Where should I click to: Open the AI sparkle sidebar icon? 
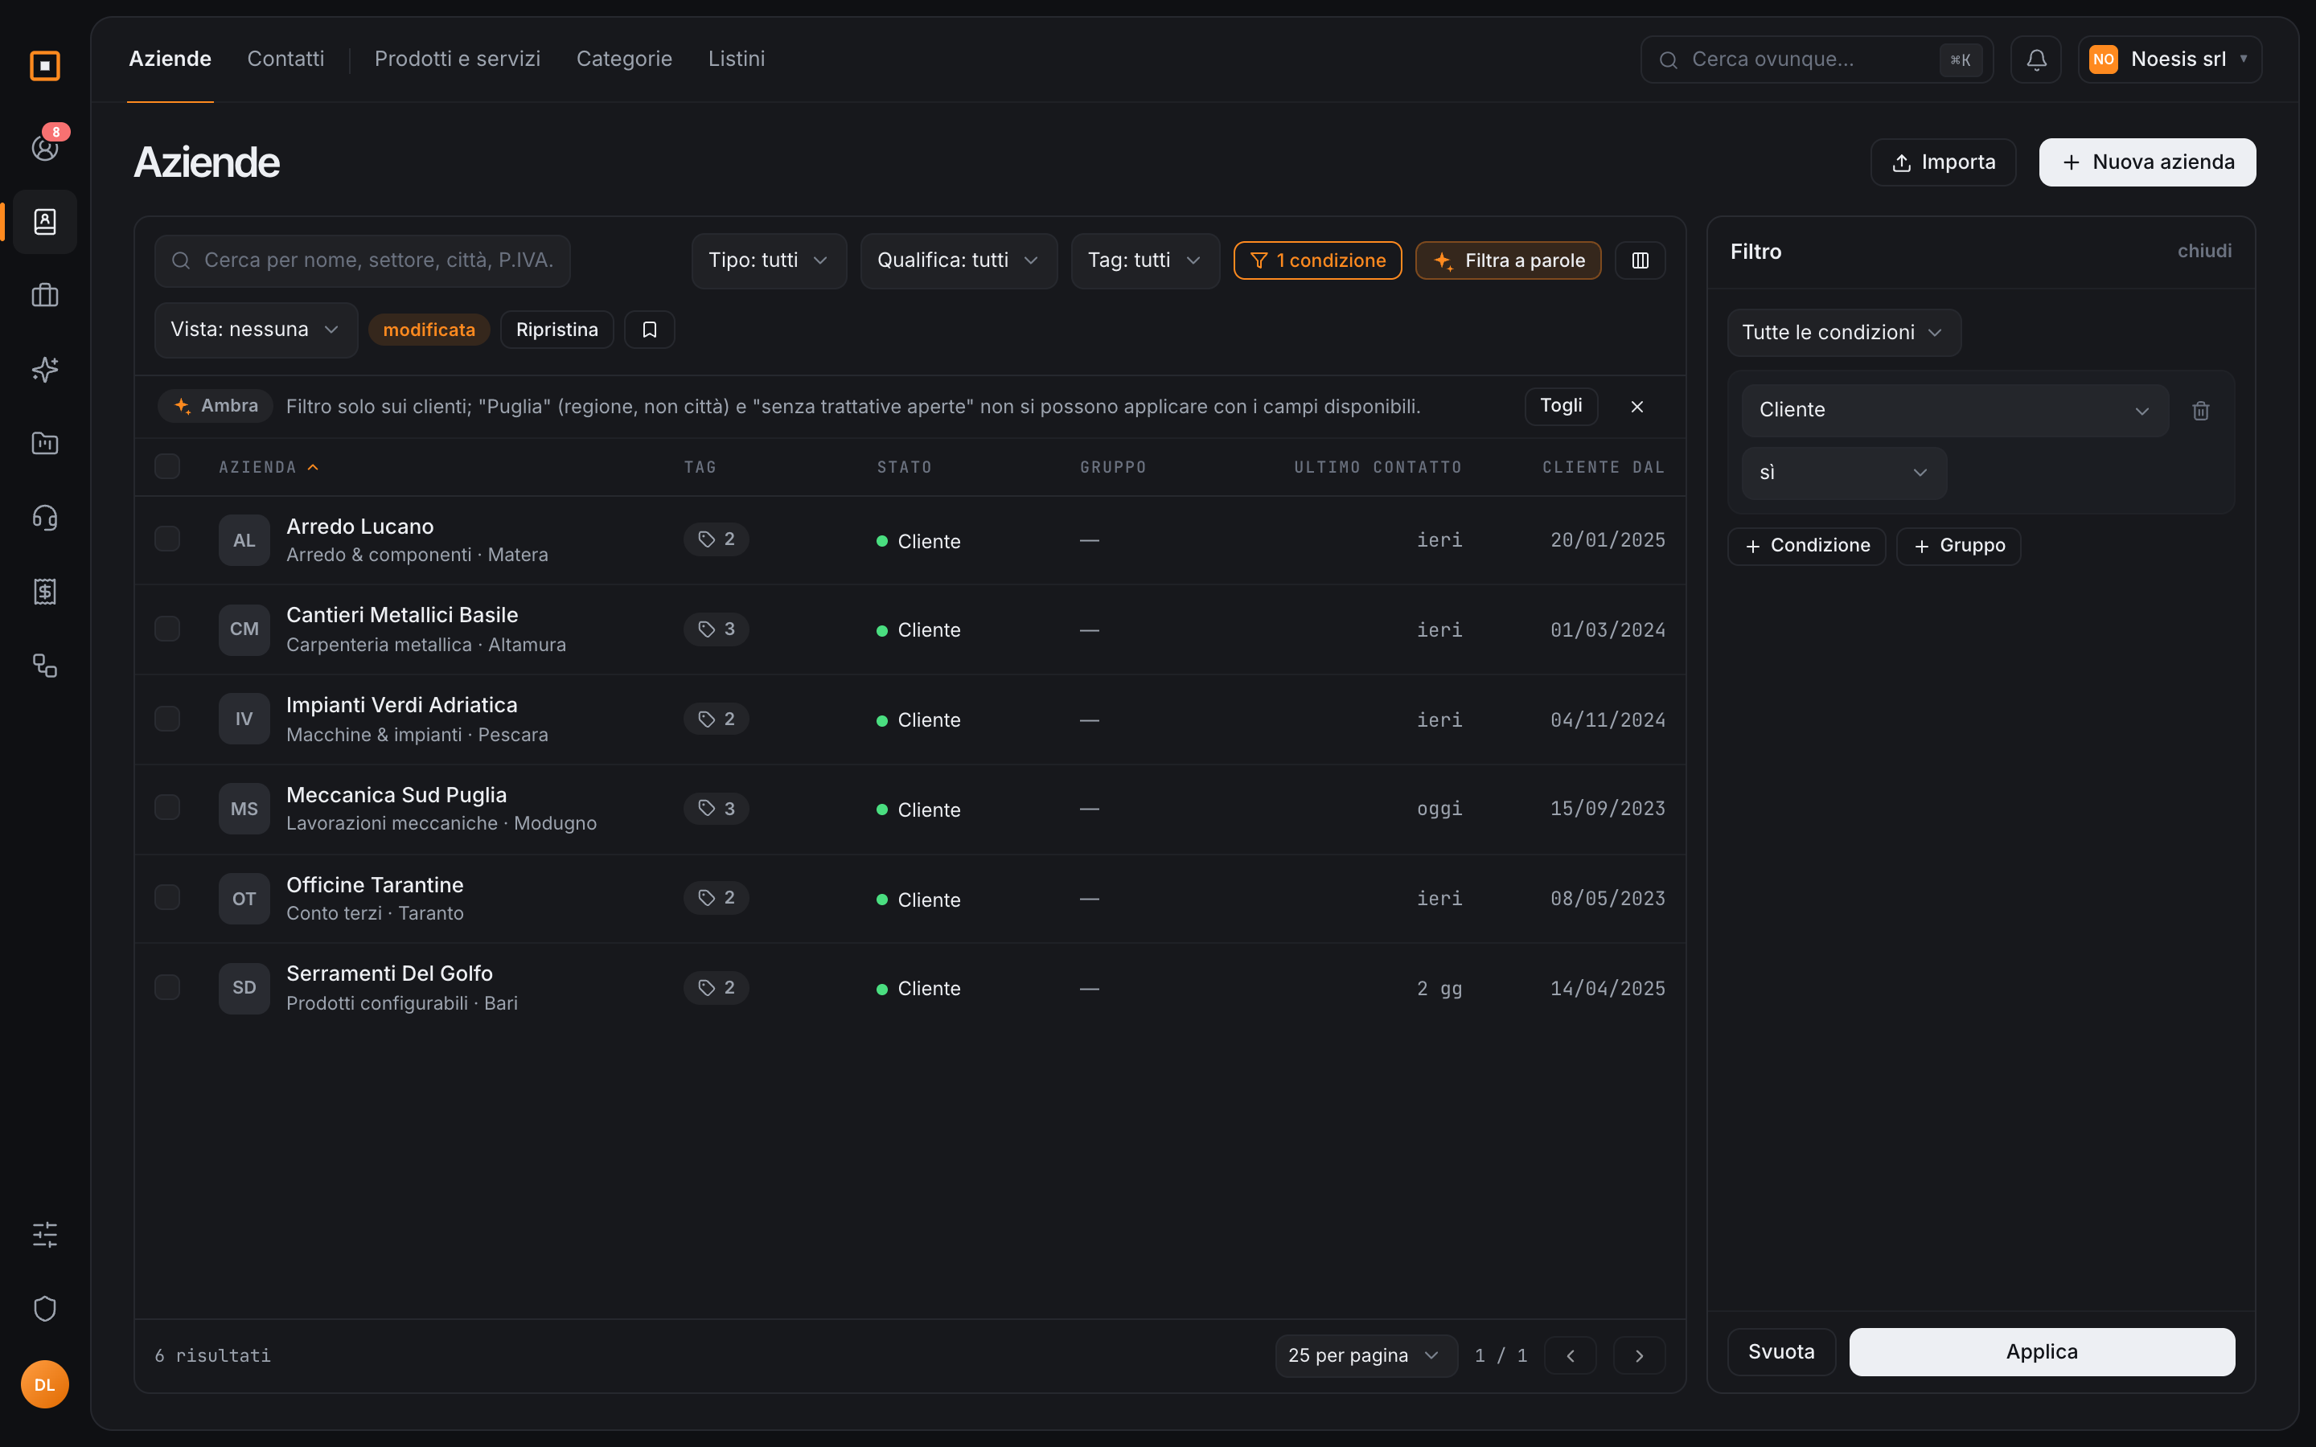45,370
